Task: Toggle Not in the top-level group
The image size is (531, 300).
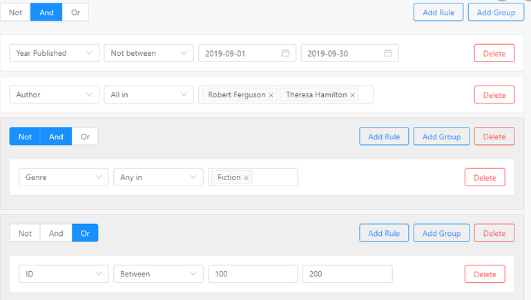Action: pyautogui.click(x=15, y=12)
